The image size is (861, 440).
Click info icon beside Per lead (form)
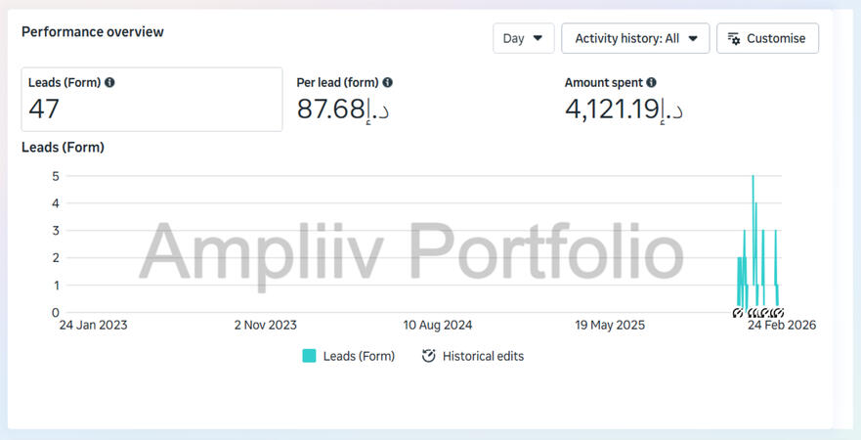tap(388, 83)
